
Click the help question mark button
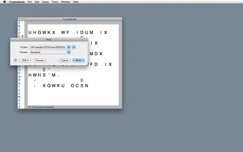15,60
